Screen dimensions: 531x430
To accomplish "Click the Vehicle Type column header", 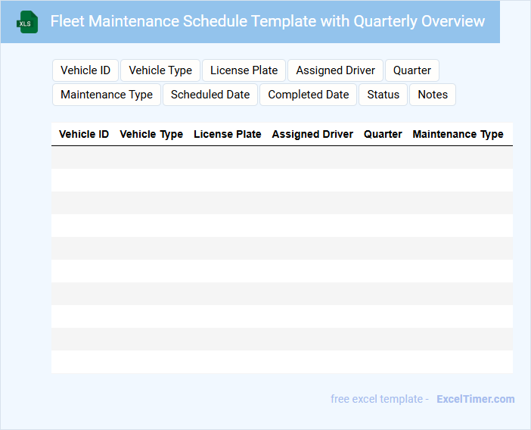I will point(151,134).
